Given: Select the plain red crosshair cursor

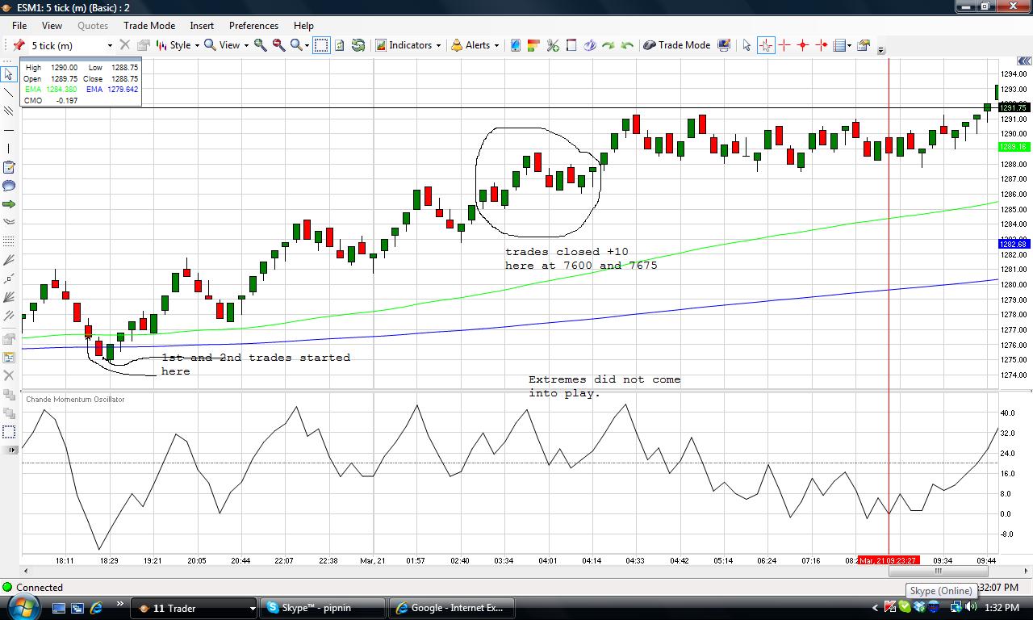Looking at the screenshot, I should (784, 45).
